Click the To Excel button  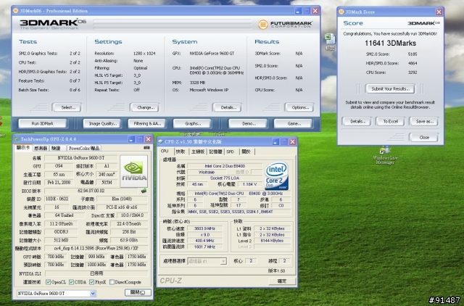390,121
